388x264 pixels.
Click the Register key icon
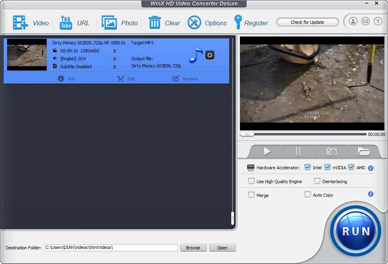click(238, 23)
